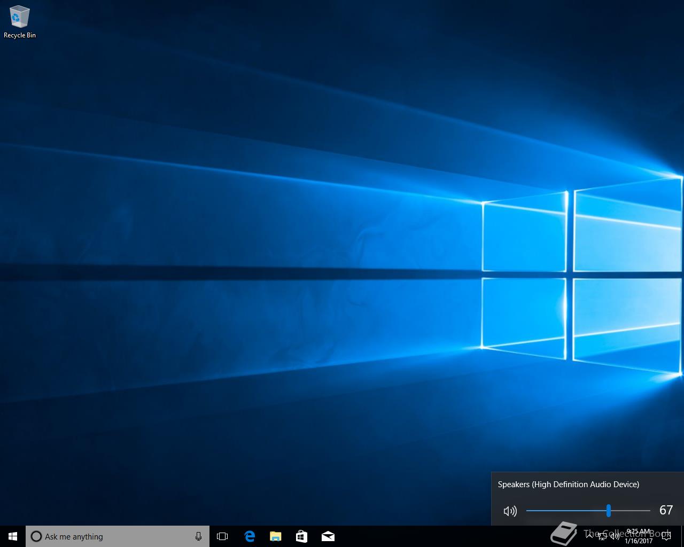Click the gray unfilled part of the volume slider

631,511
